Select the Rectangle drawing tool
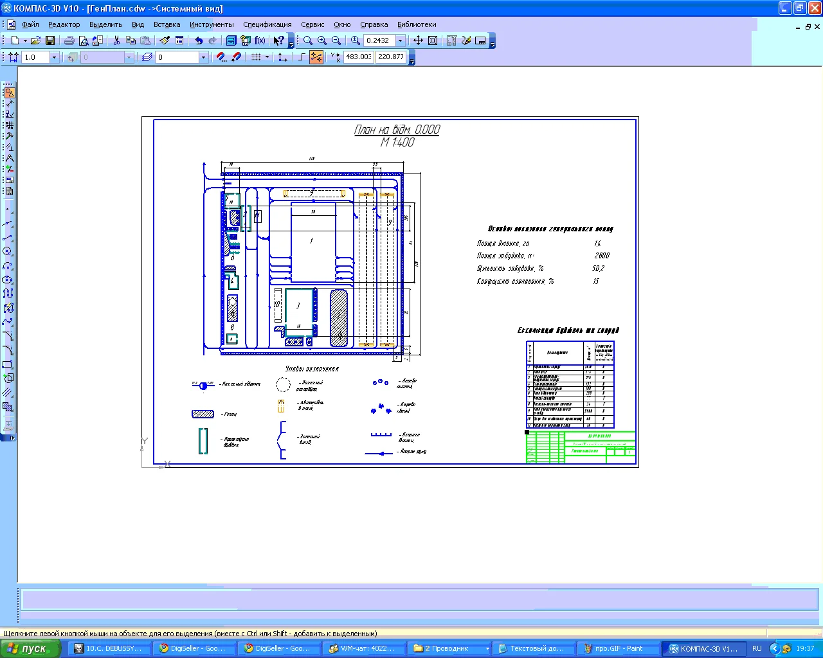This screenshot has width=823, height=658. point(8,364)
